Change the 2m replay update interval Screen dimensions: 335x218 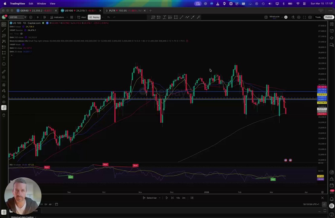pyautogui.click(x=184, y=198)
